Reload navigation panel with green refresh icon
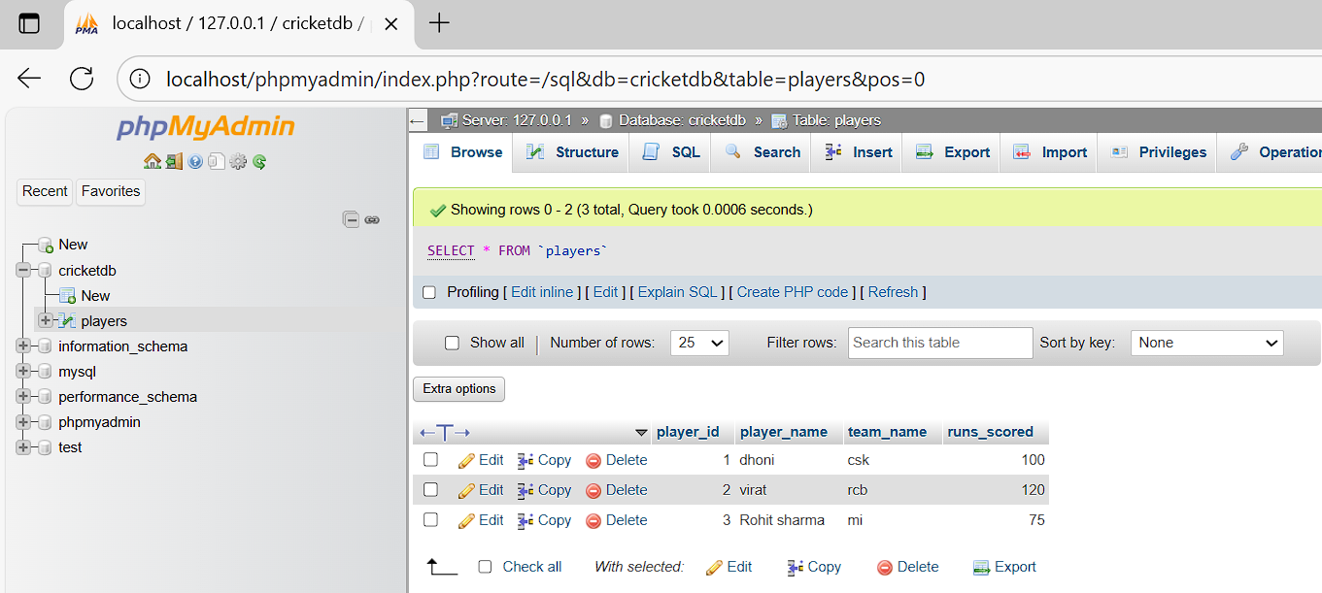 (x=259, y=162)
